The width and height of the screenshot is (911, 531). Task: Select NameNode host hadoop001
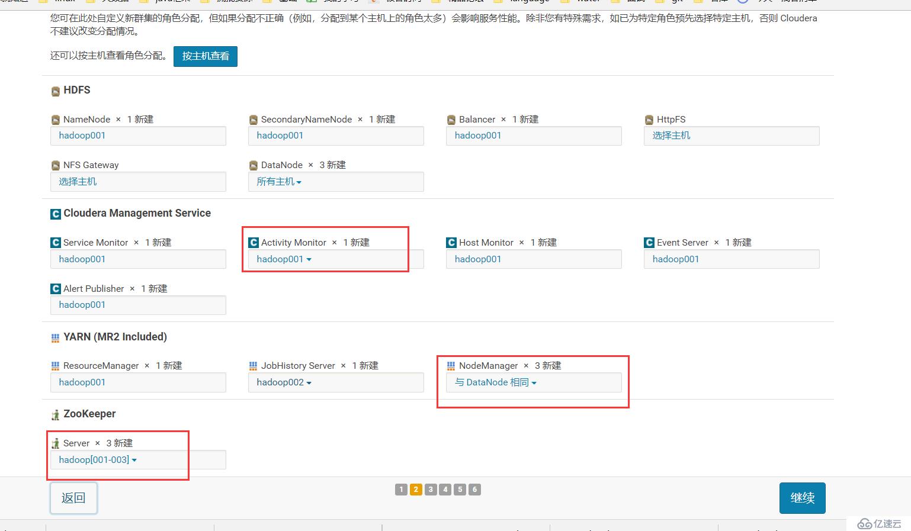[x=82, y=136]
